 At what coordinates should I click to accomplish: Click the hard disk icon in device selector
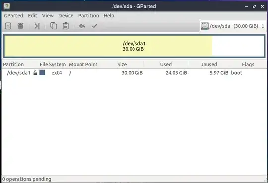(205, 26)
